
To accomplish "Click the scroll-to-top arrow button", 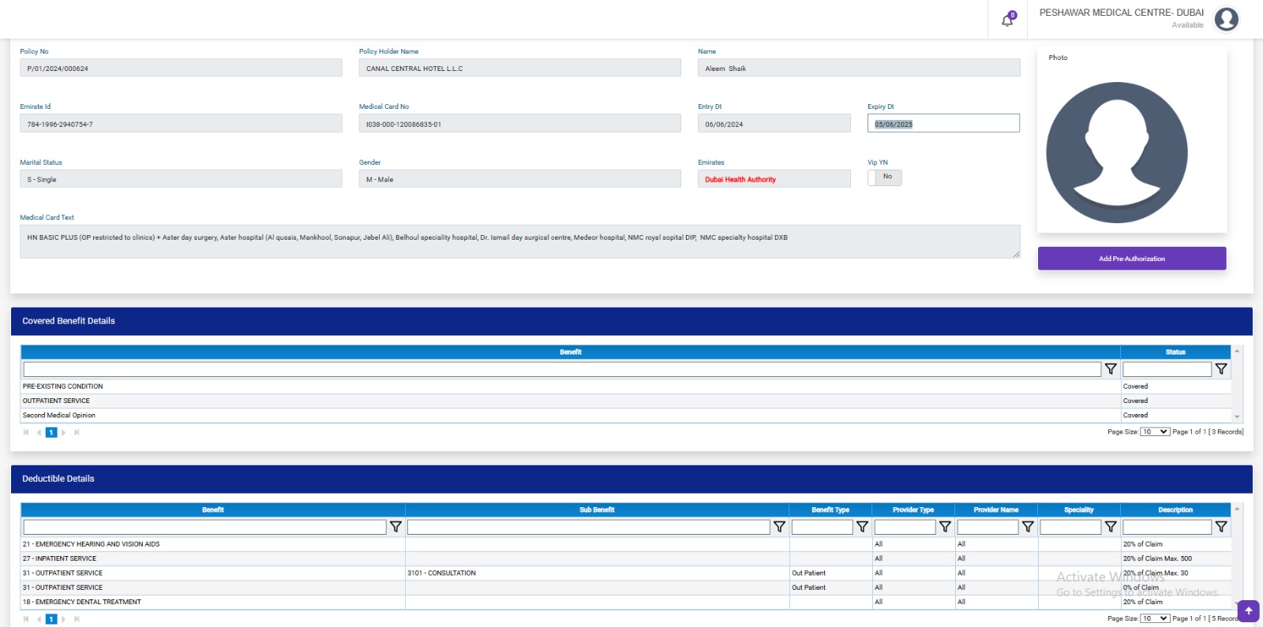I will point(1248,610).
